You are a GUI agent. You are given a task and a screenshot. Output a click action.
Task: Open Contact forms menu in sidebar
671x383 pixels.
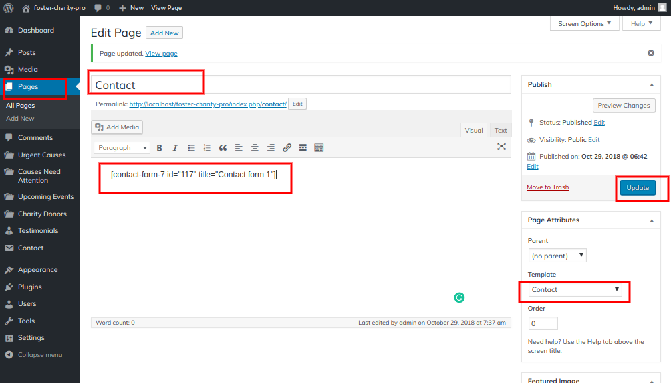click(x=31, y=248)
